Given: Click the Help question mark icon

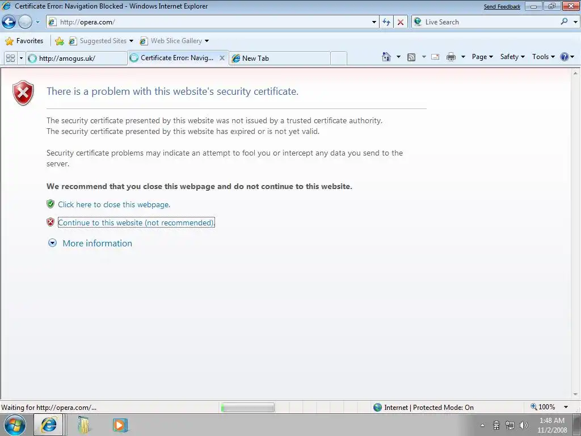Looking at the screenshot, I should click(565, 57).
